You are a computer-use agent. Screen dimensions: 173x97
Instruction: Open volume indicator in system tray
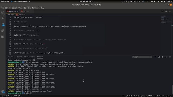pyautogui.click(x=162, y=2)
